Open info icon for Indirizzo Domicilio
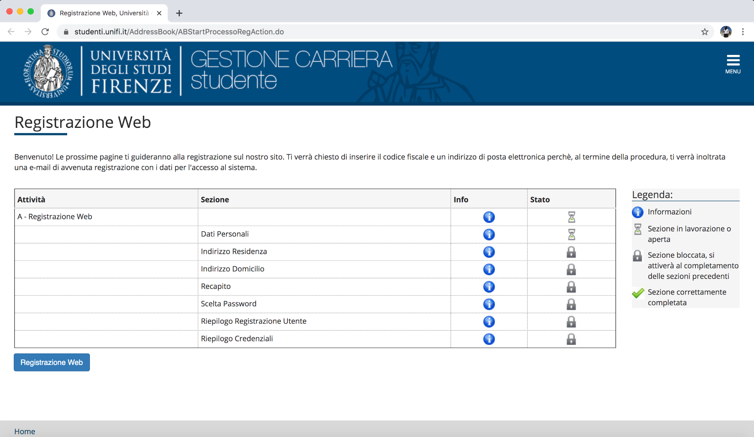 [x=489, y=269]
